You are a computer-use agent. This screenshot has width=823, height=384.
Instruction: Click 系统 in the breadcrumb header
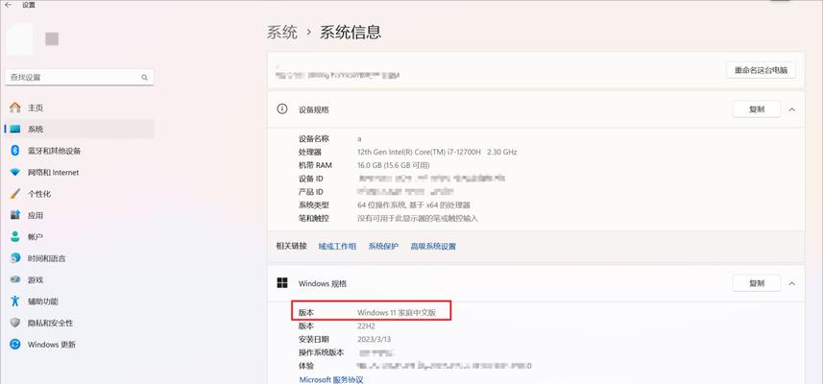(x=282, y=32)
